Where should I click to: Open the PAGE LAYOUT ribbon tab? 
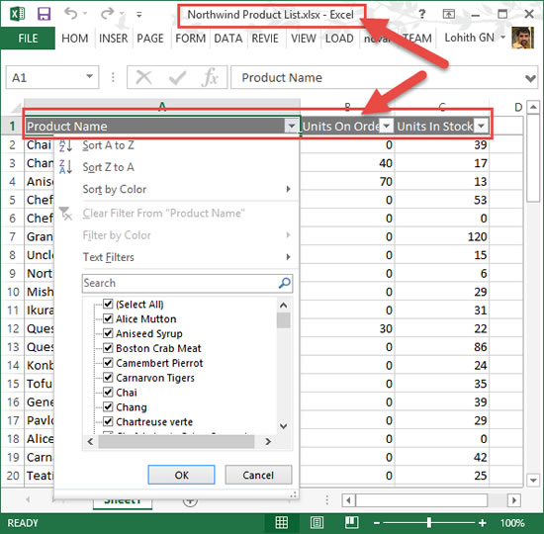pos(150,39)
